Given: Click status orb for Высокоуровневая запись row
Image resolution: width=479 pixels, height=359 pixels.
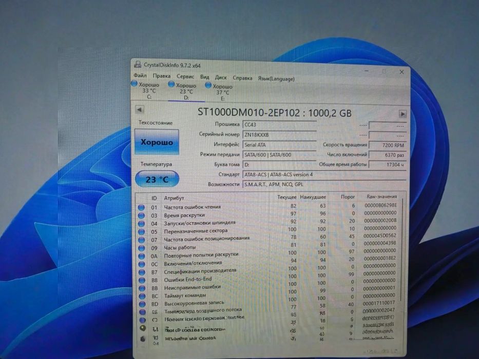Looking at the screenshot, I should click(142, 304).
